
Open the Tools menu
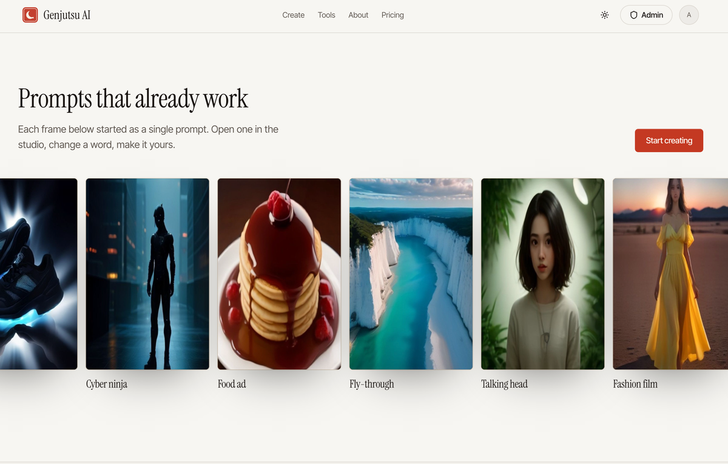326,15
